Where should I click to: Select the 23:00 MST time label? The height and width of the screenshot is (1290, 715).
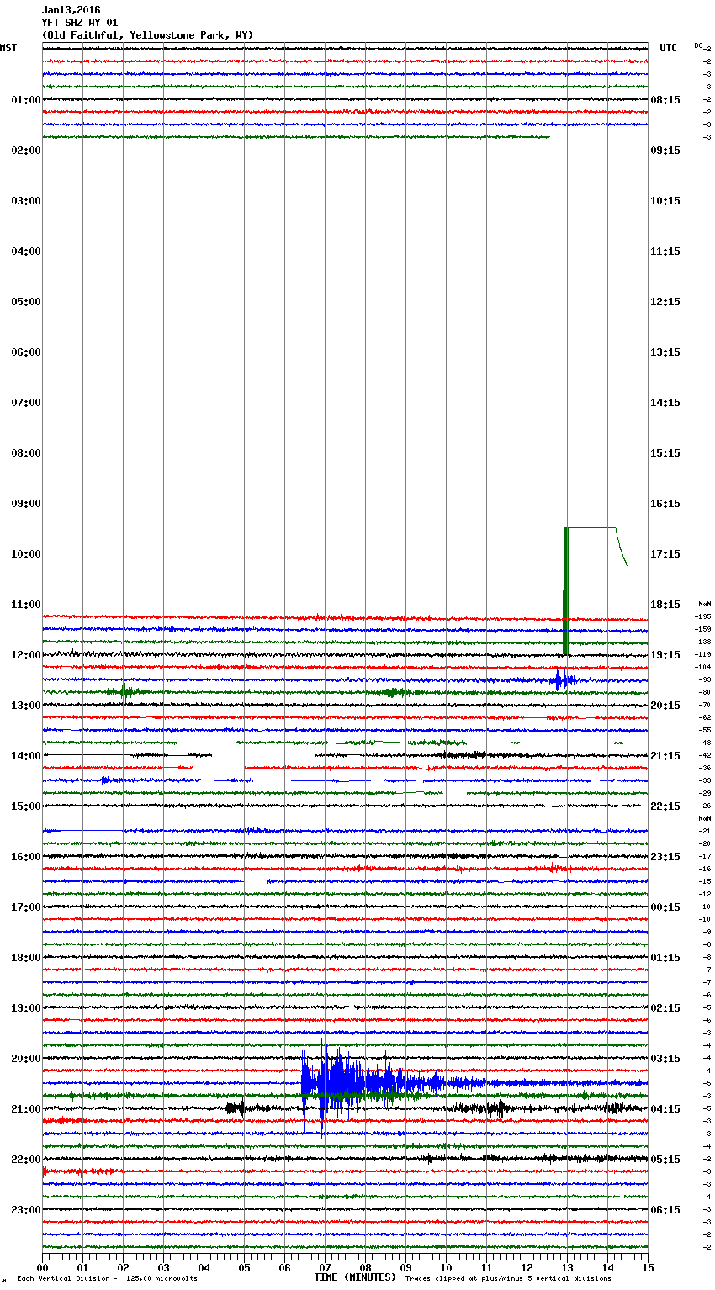pyautogui.click(x=26, y=1210)
